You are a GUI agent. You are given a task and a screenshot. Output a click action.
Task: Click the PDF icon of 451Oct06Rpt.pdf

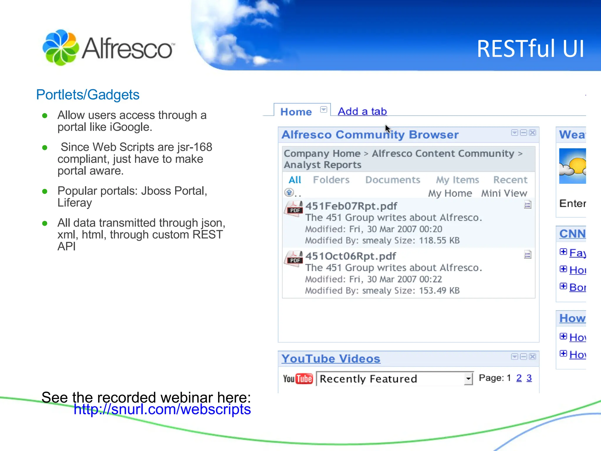[293, 259]
